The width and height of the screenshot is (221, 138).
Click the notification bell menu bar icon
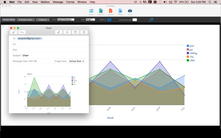[x=141, y=2]
